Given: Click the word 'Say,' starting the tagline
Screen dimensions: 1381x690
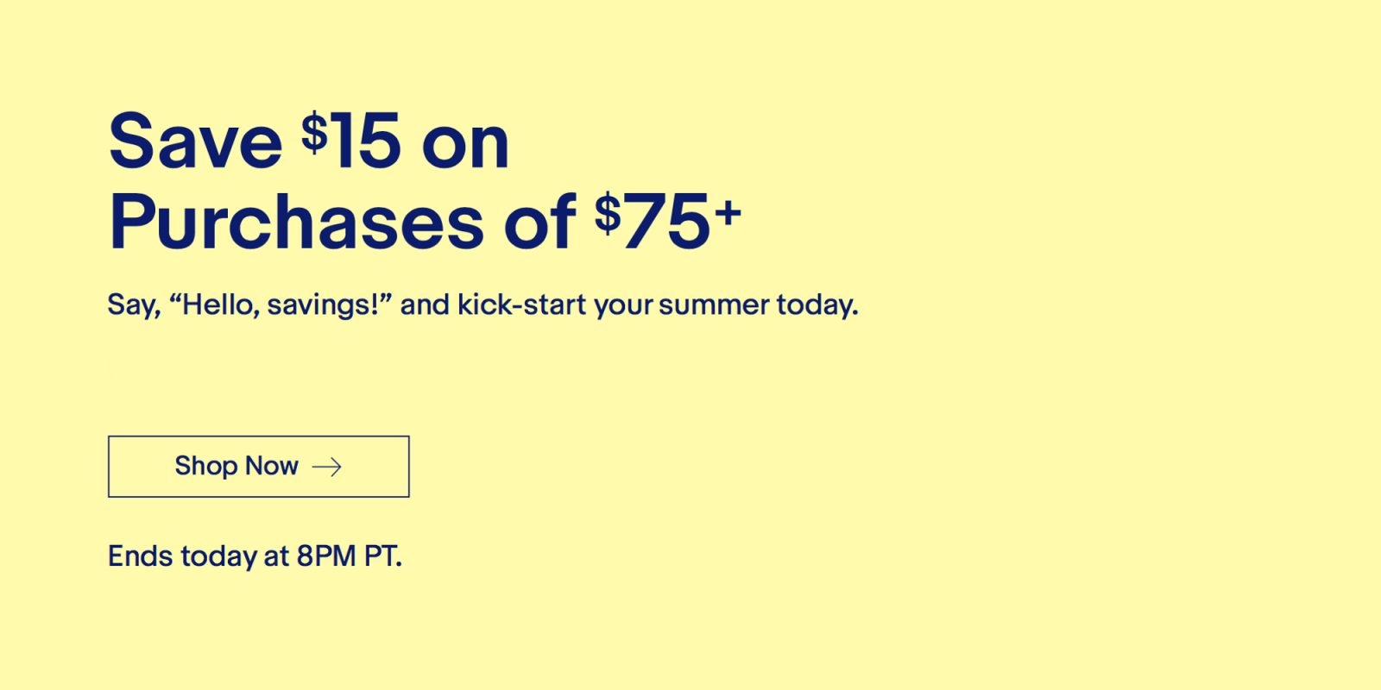Looking at the screenshot, I should pos(134,304).
